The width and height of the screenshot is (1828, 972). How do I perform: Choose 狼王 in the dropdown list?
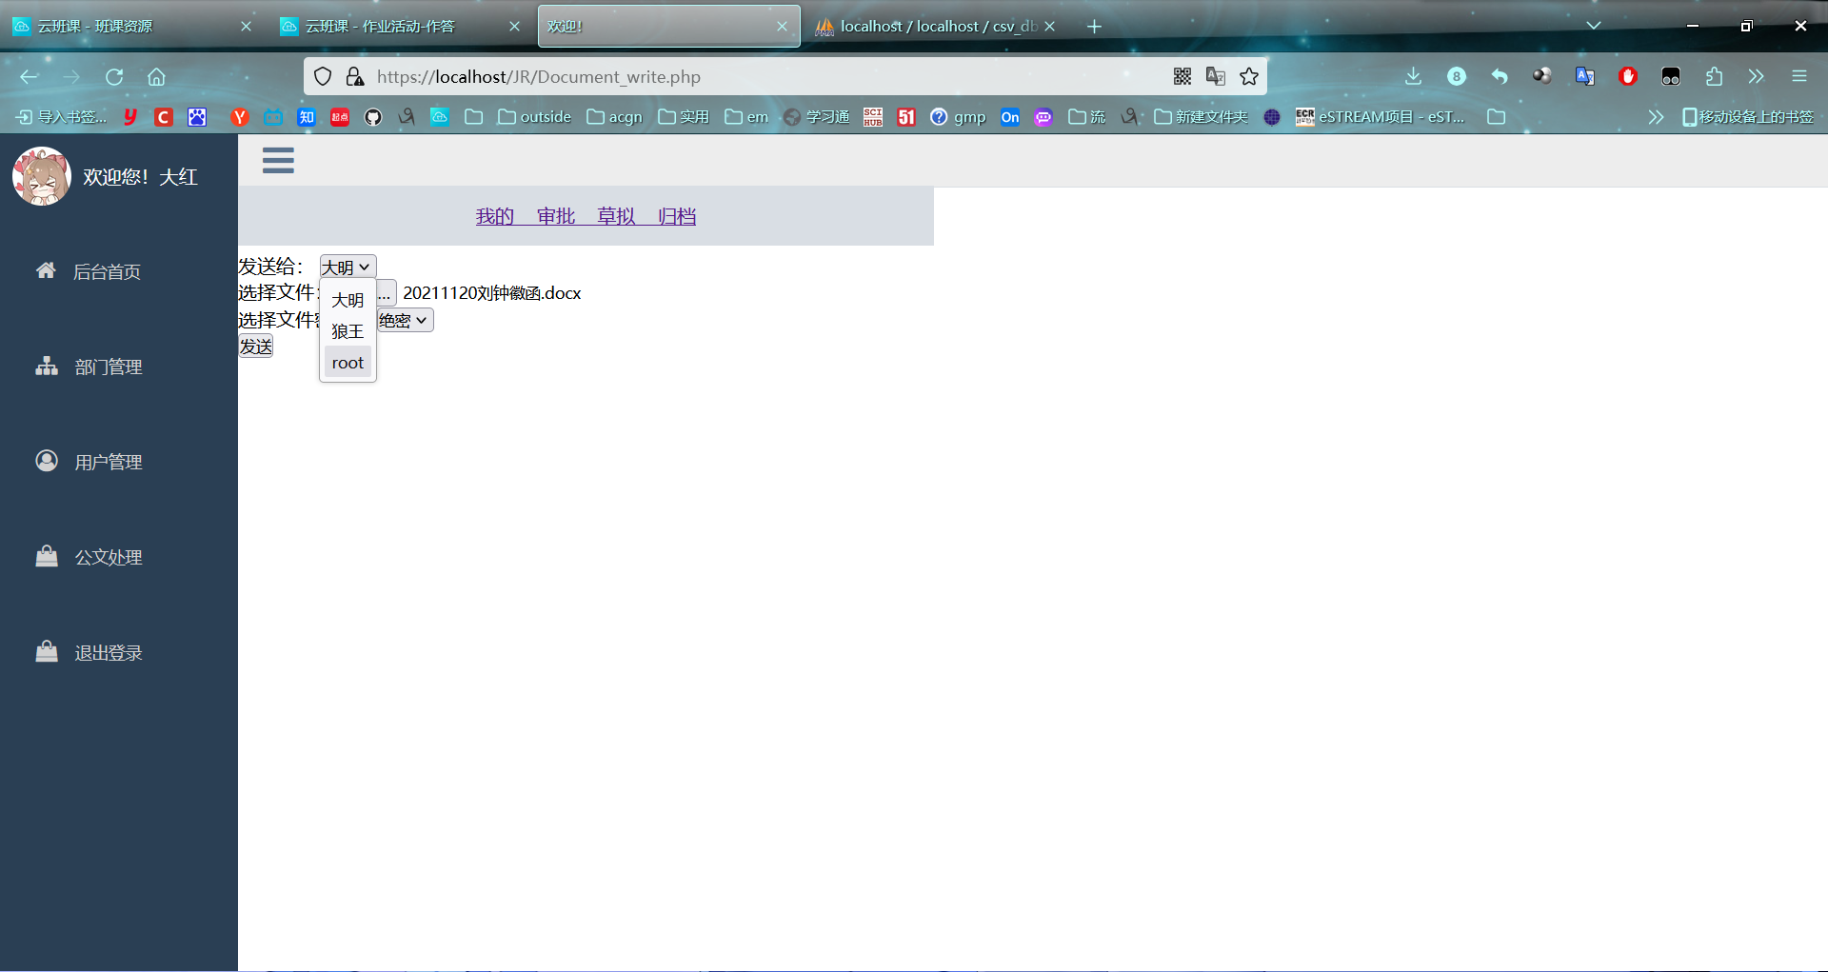click(348, 331)
